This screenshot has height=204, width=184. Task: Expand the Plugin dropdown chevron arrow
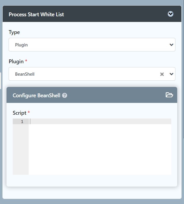[171, 74]
